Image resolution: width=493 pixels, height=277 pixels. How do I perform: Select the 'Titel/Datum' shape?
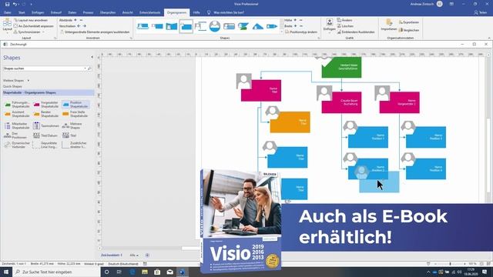pyautogui.click(x=45, y=135)
